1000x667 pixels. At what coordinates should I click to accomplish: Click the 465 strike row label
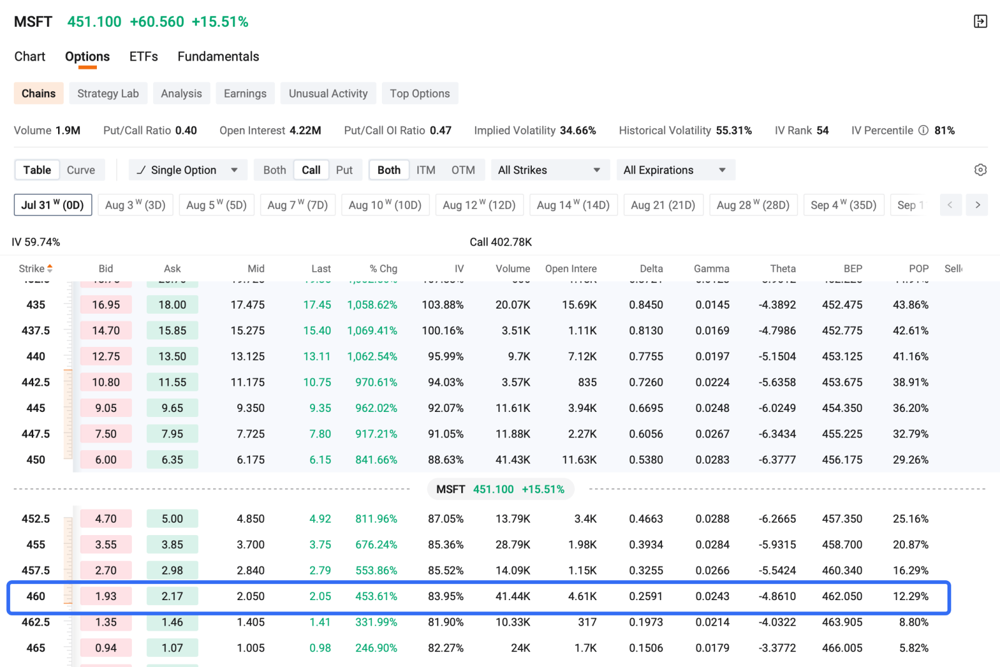[36, 648]
